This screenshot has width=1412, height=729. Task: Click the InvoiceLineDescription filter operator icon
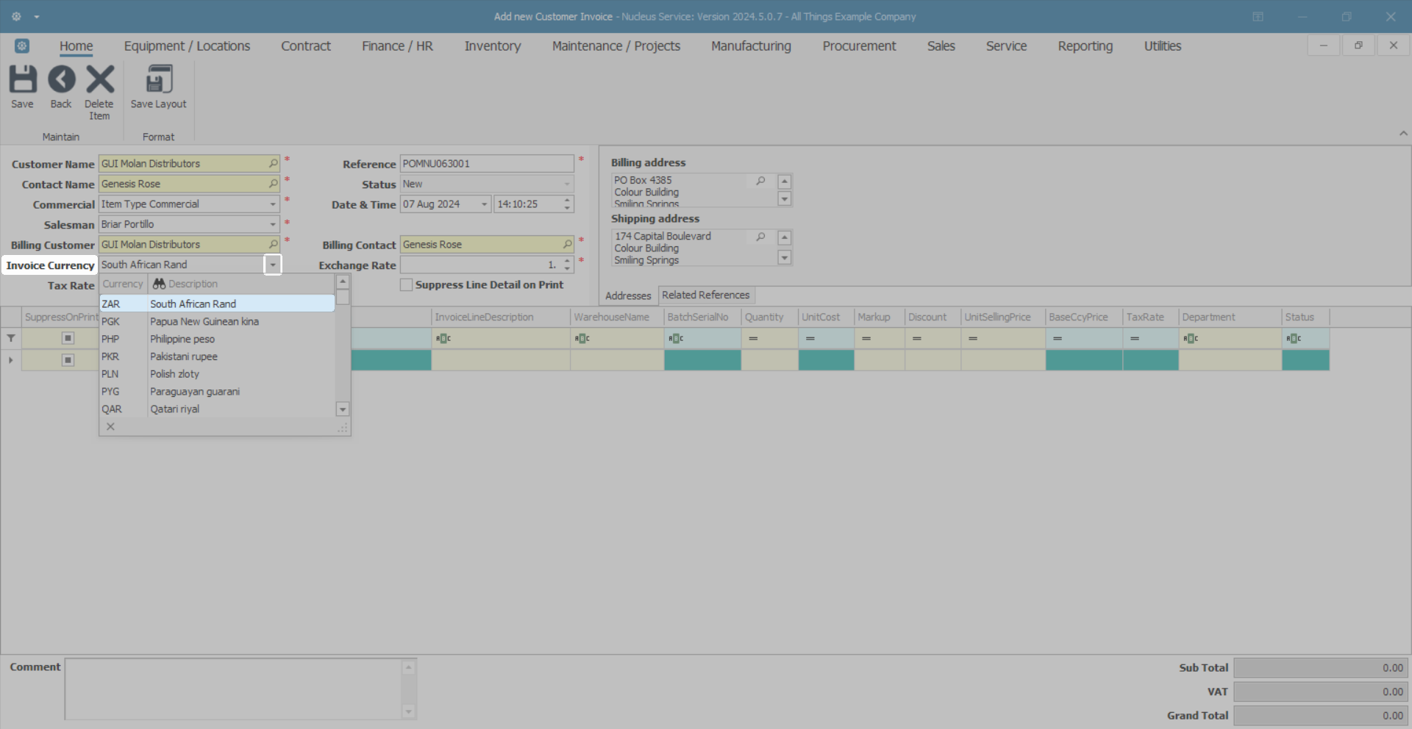(x=443, y=338)
